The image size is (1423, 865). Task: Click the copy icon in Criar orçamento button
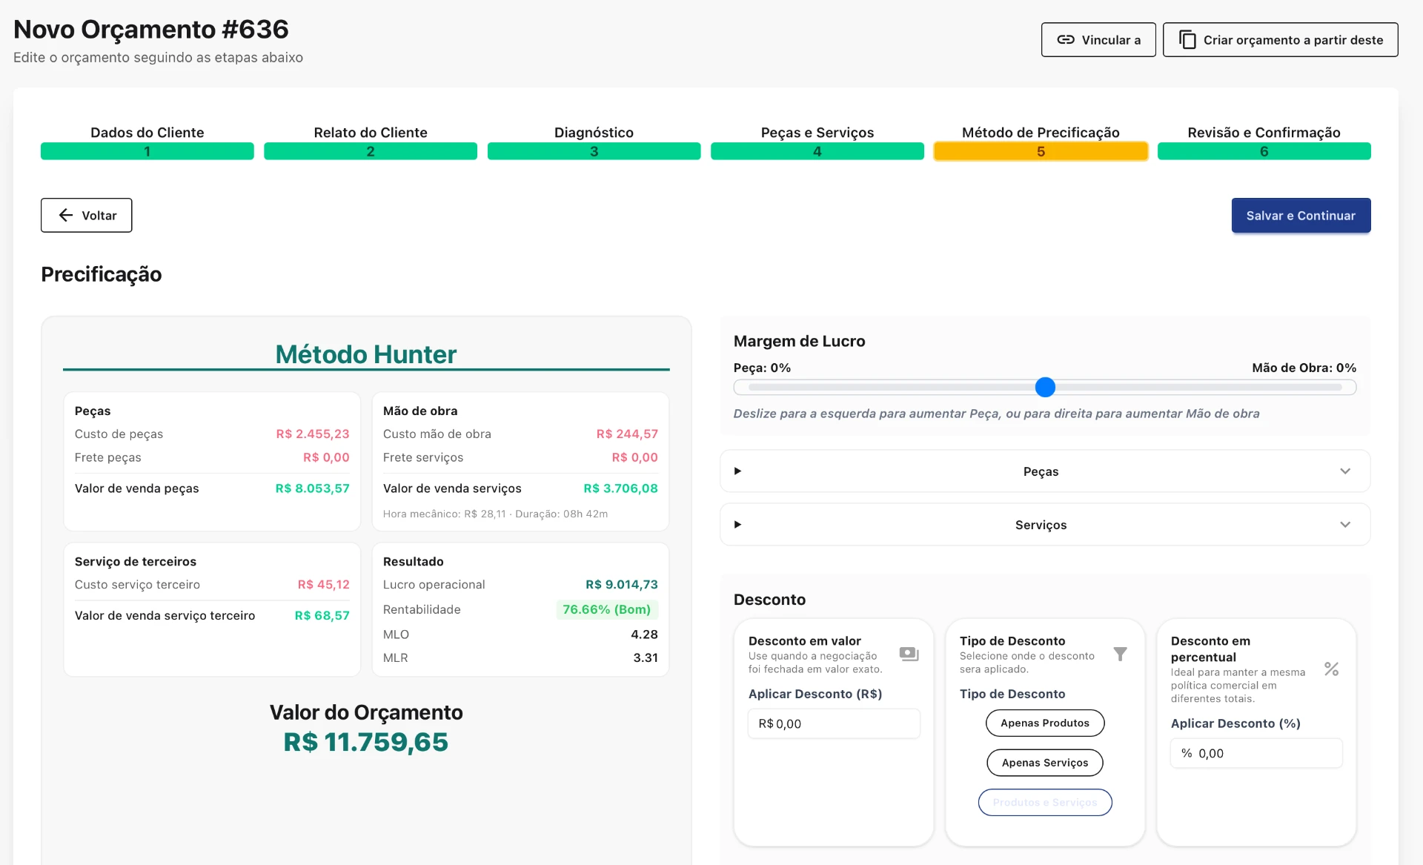pos(1187,39)
